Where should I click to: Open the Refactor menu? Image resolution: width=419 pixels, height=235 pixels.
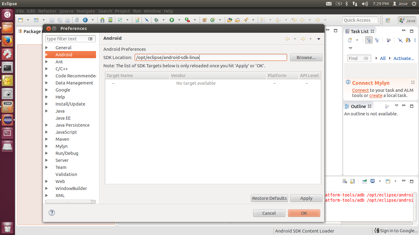point(47,11)
